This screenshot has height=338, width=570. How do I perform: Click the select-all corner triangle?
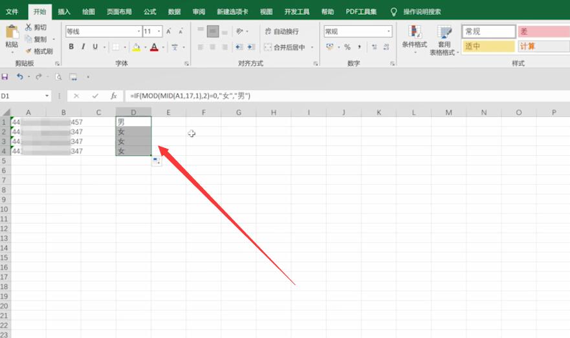pos(6,112)
